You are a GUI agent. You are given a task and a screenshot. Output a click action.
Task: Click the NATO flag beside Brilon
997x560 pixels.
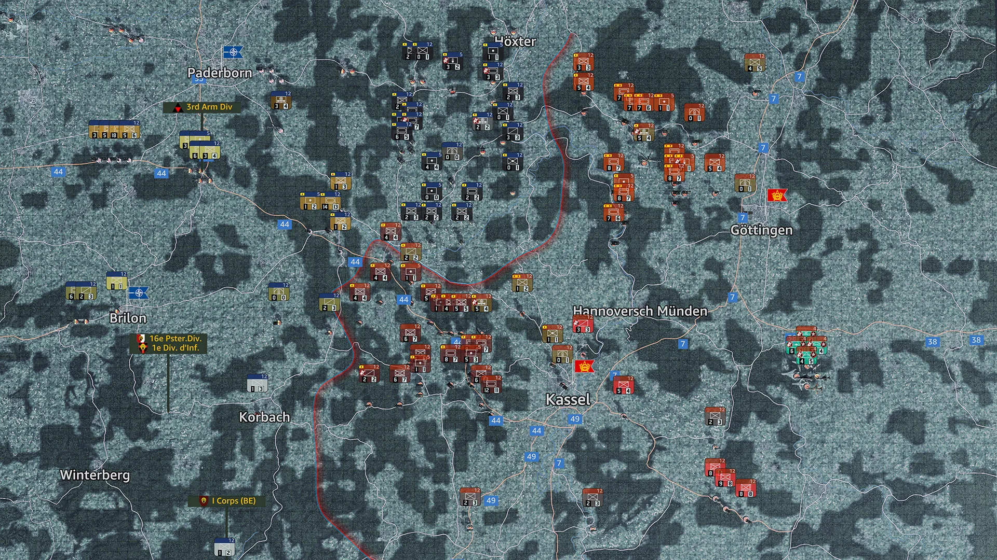(139, 293)
